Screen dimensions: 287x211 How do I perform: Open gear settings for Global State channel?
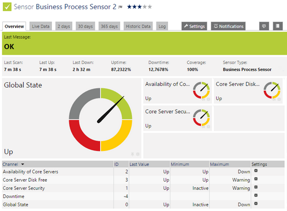pyautogui.click(x=256, y=204)
